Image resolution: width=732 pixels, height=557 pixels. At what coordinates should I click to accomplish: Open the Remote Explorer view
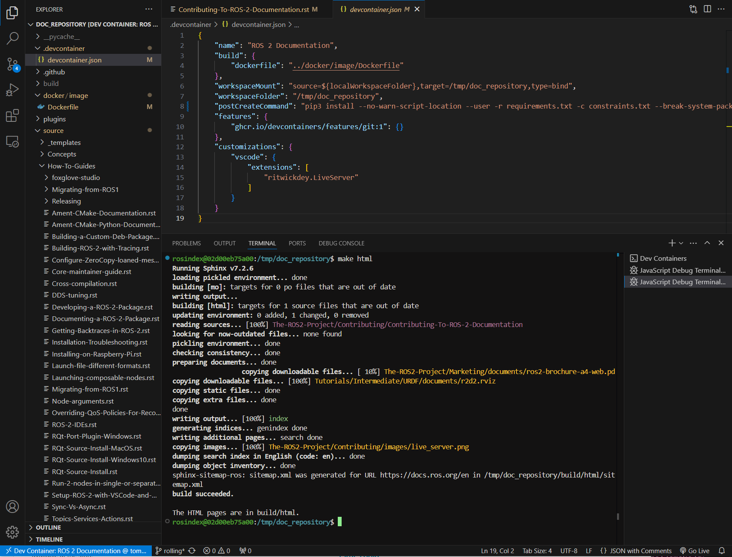(12, 141)
